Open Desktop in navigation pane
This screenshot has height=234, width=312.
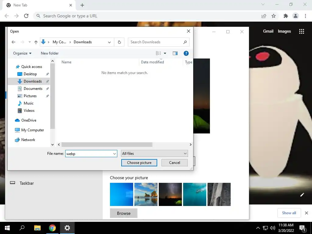(x=30, y=74)
